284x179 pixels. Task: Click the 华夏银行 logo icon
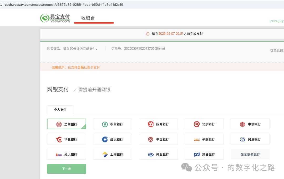pyautogui.click(x=59, y=139)
